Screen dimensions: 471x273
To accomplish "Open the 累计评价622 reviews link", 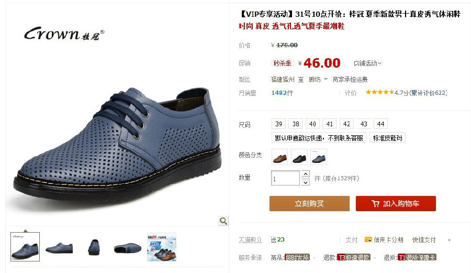I will (428, 93).
